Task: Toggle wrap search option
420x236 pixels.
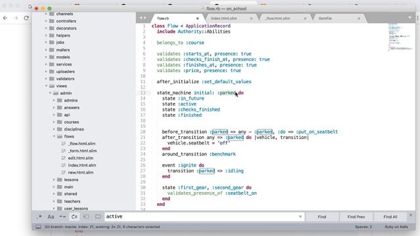Action: (74, 217)
